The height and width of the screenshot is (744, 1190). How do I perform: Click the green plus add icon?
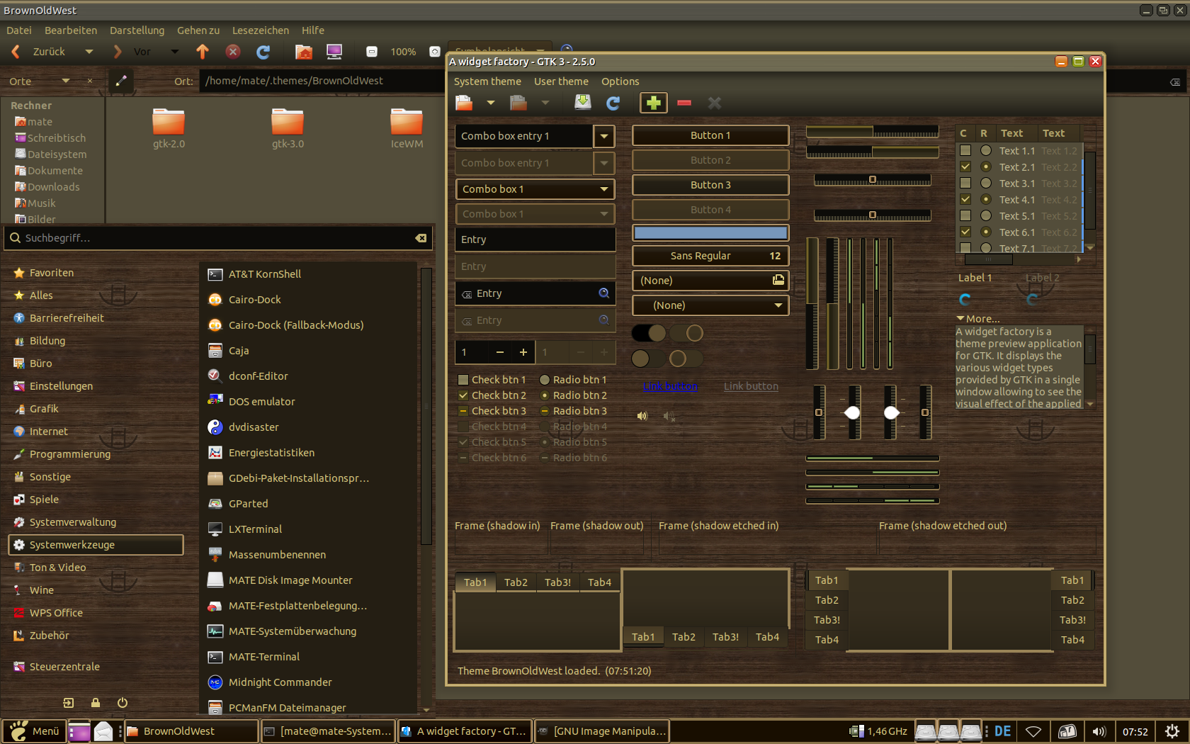[653, 103]
